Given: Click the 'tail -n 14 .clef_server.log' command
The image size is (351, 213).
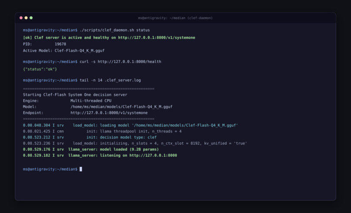Looking at the screenshot, I should 110,80.
